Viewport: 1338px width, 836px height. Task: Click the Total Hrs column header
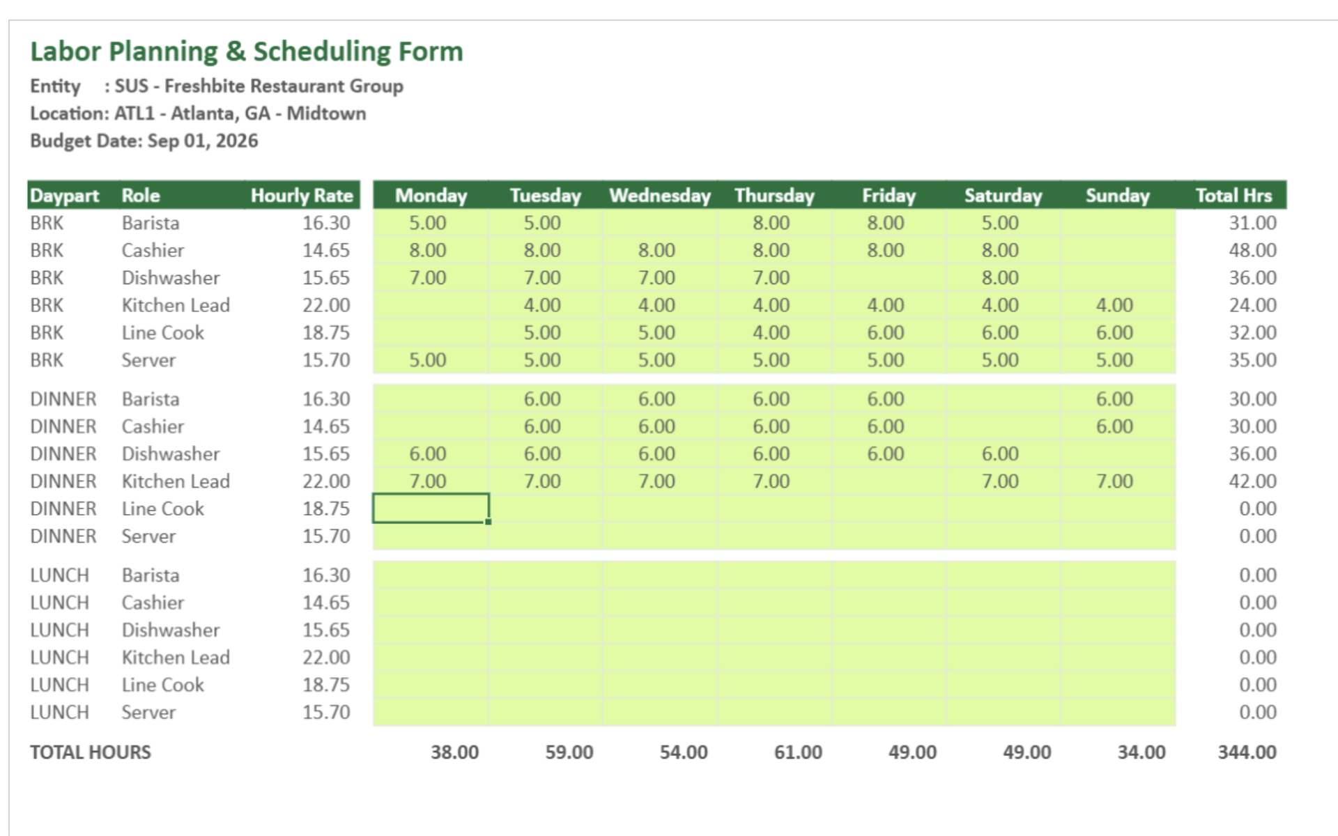click(1233, 196)
